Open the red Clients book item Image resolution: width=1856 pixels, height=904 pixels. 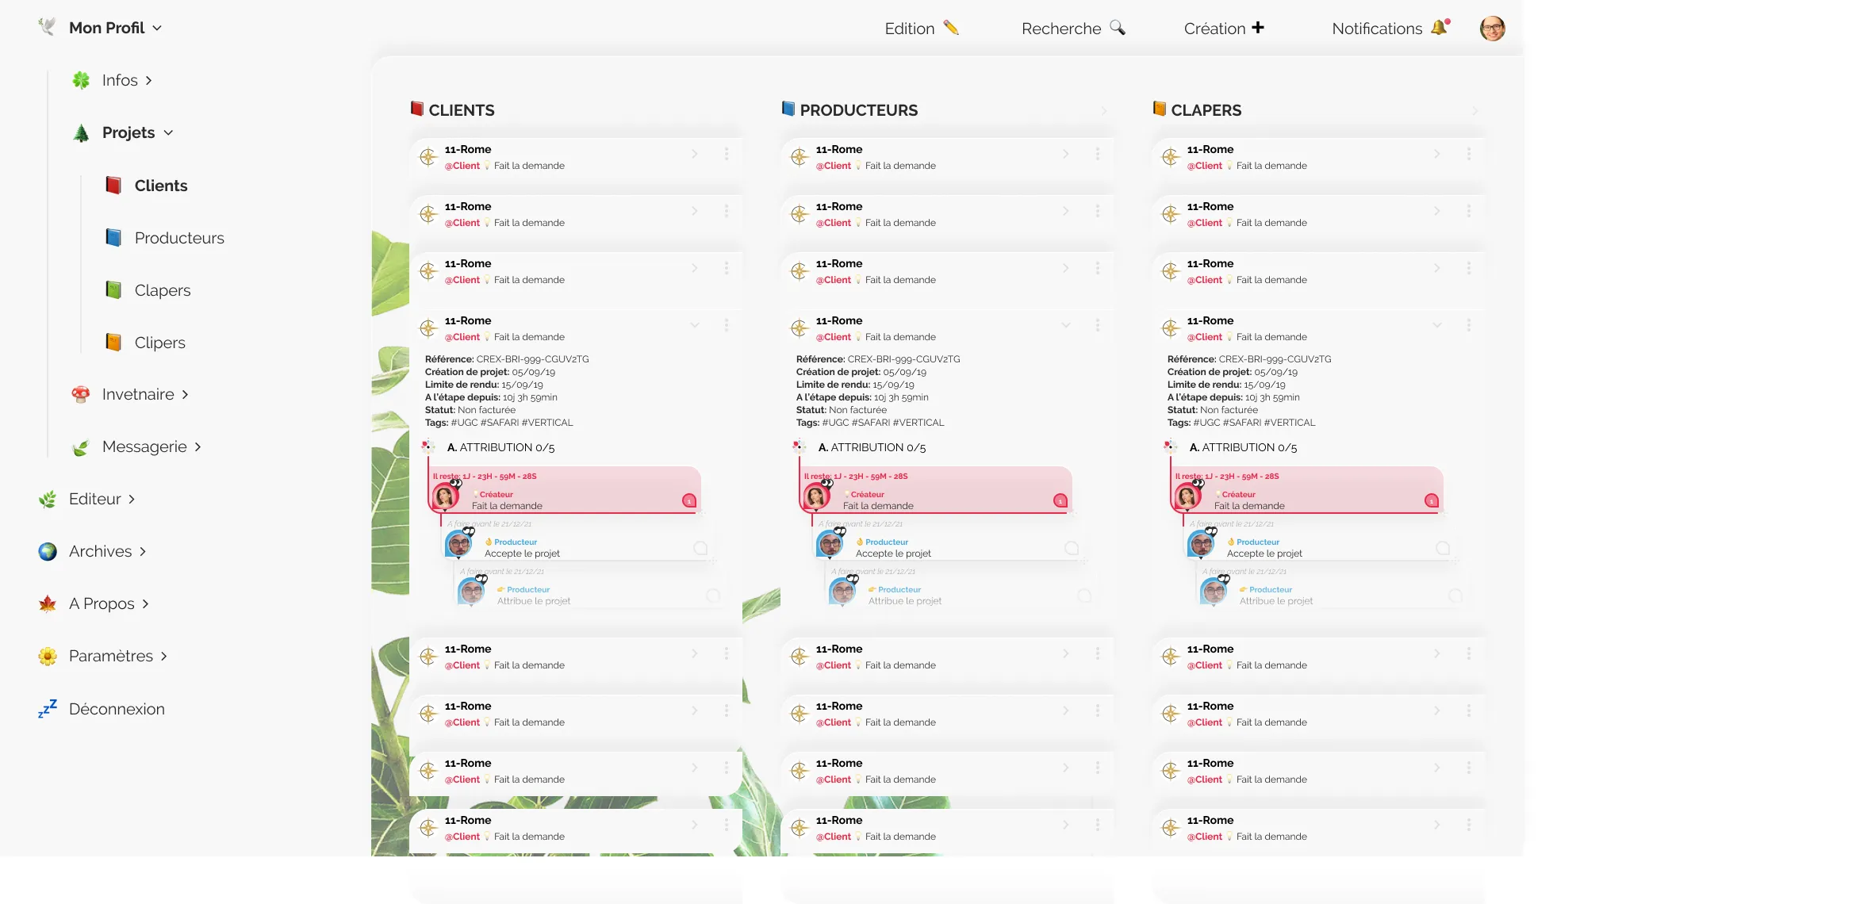(x=147, y=186)
